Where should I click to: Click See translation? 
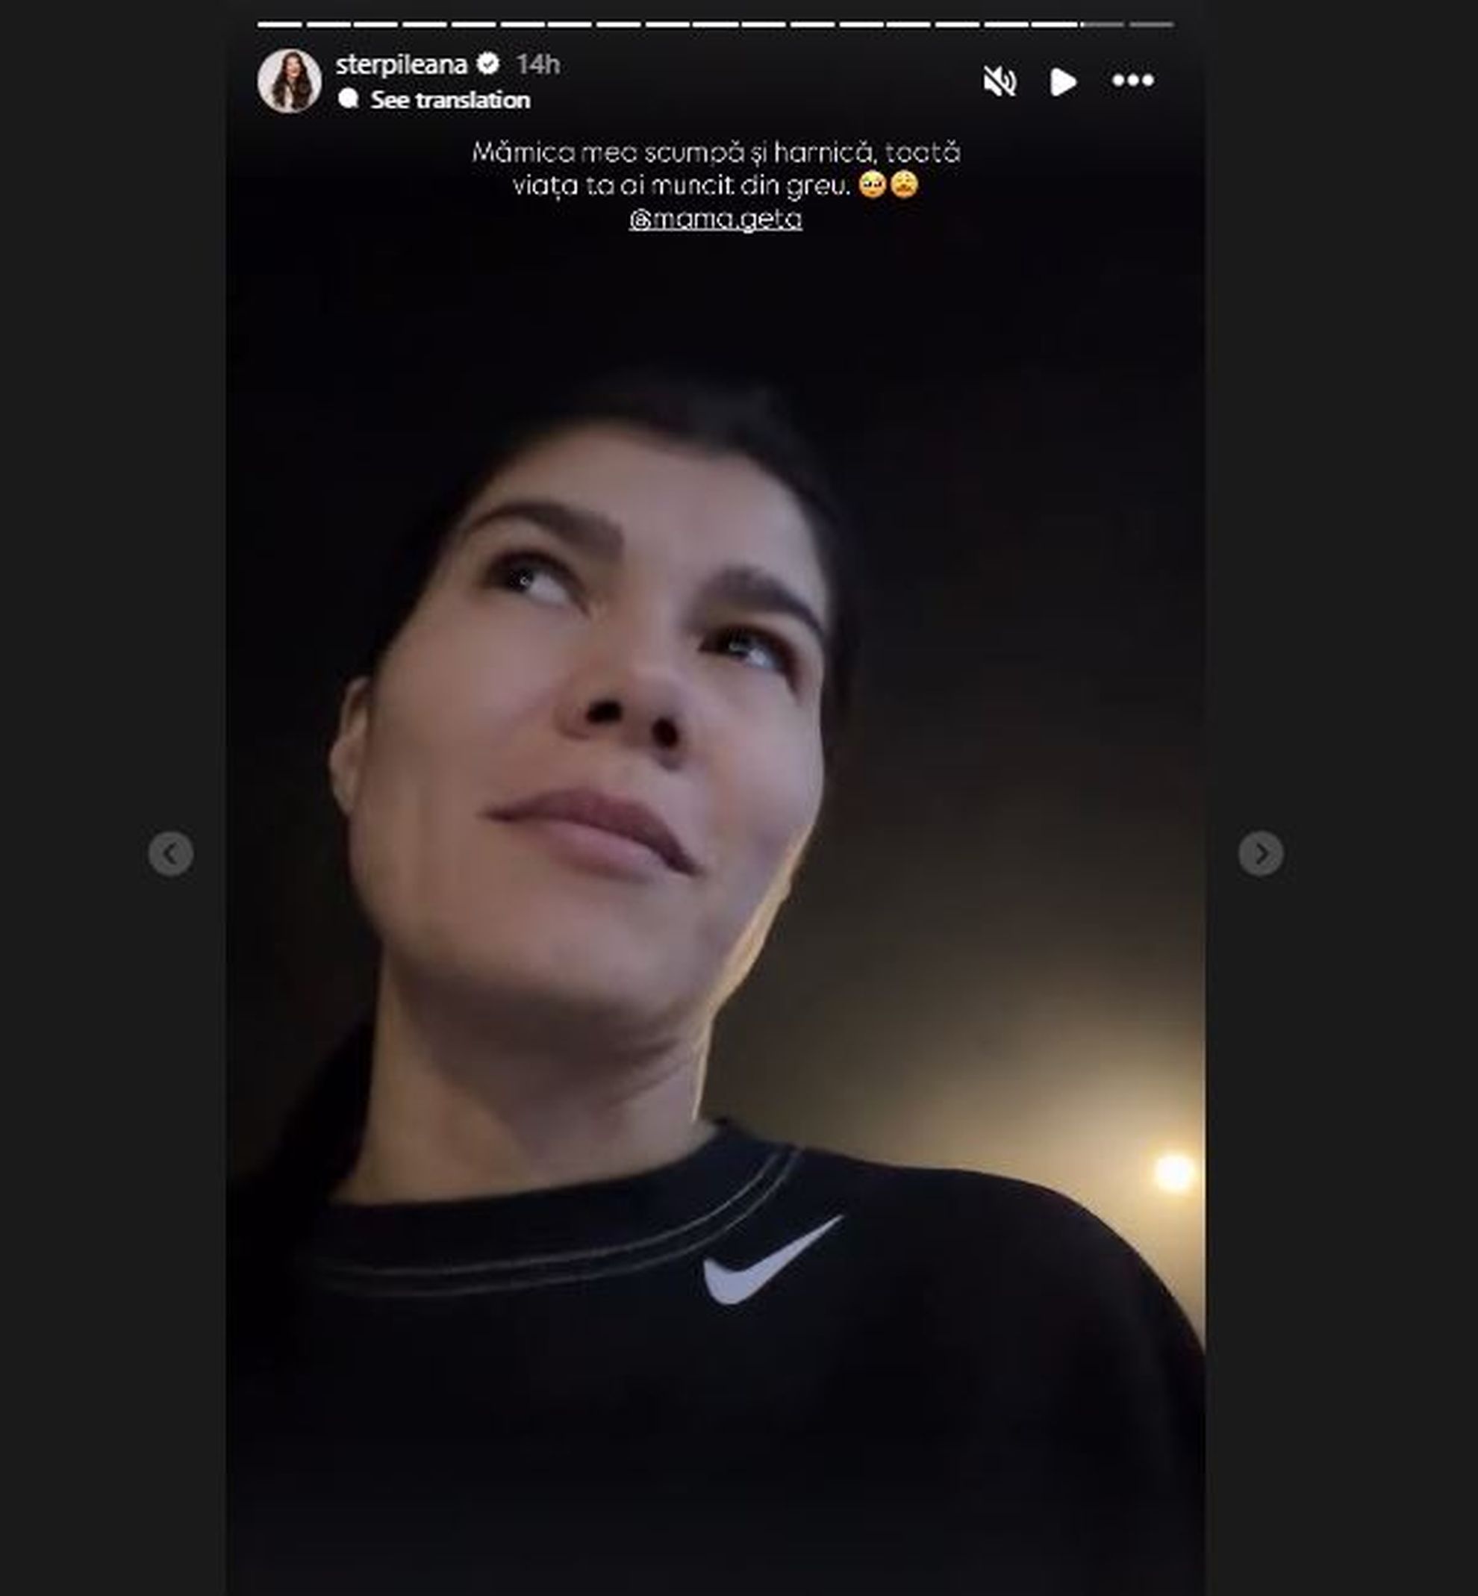(x=449, y=100)
